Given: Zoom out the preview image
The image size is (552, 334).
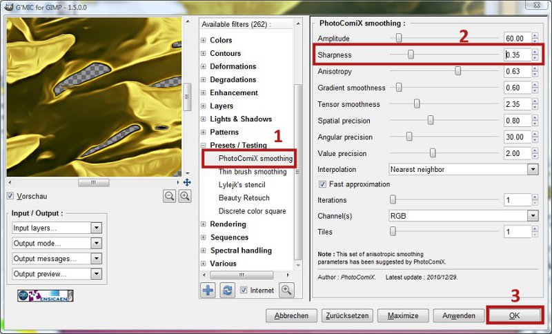Looking at the screenshot, I should [169, 197].
